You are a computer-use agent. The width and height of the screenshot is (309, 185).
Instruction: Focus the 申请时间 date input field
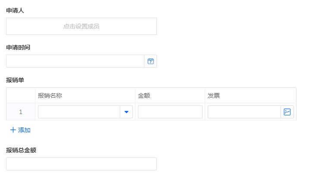(x=75, y=61)
